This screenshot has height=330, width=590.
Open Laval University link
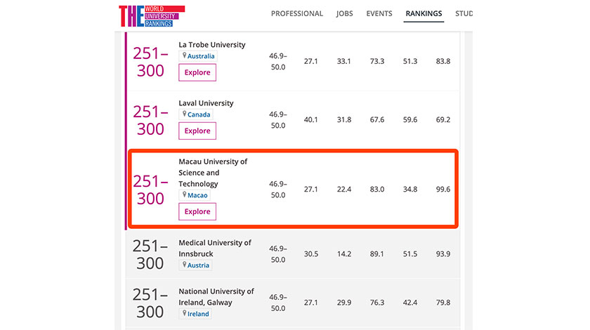[206, 103]
